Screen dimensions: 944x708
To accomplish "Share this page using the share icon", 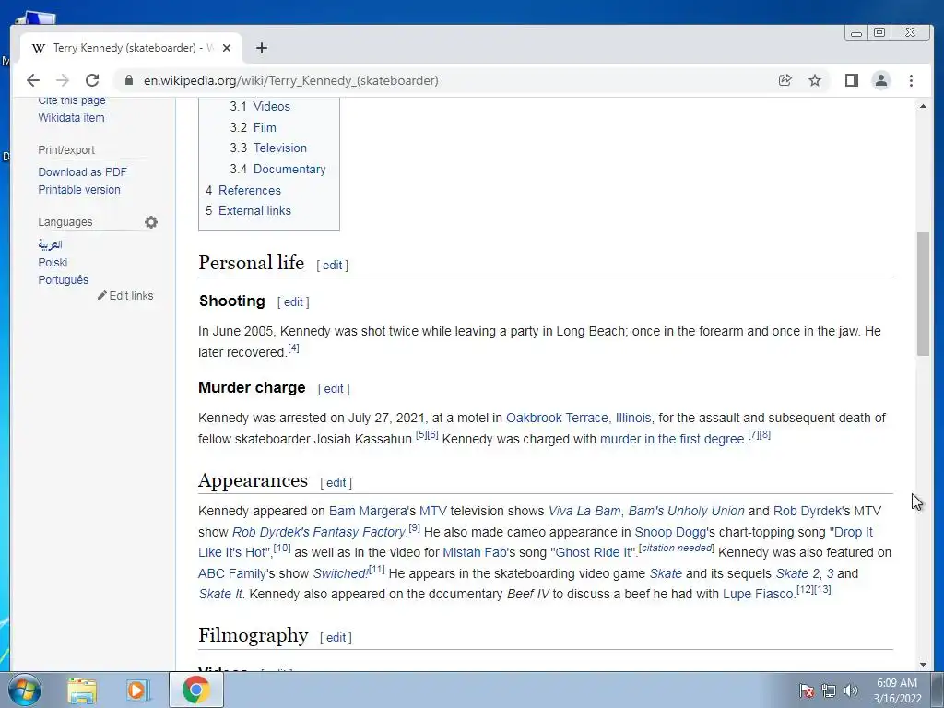I will click(x=785, y=80).
